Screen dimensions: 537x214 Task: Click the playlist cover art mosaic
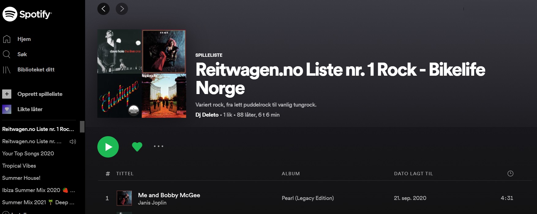tap(142, 74)
